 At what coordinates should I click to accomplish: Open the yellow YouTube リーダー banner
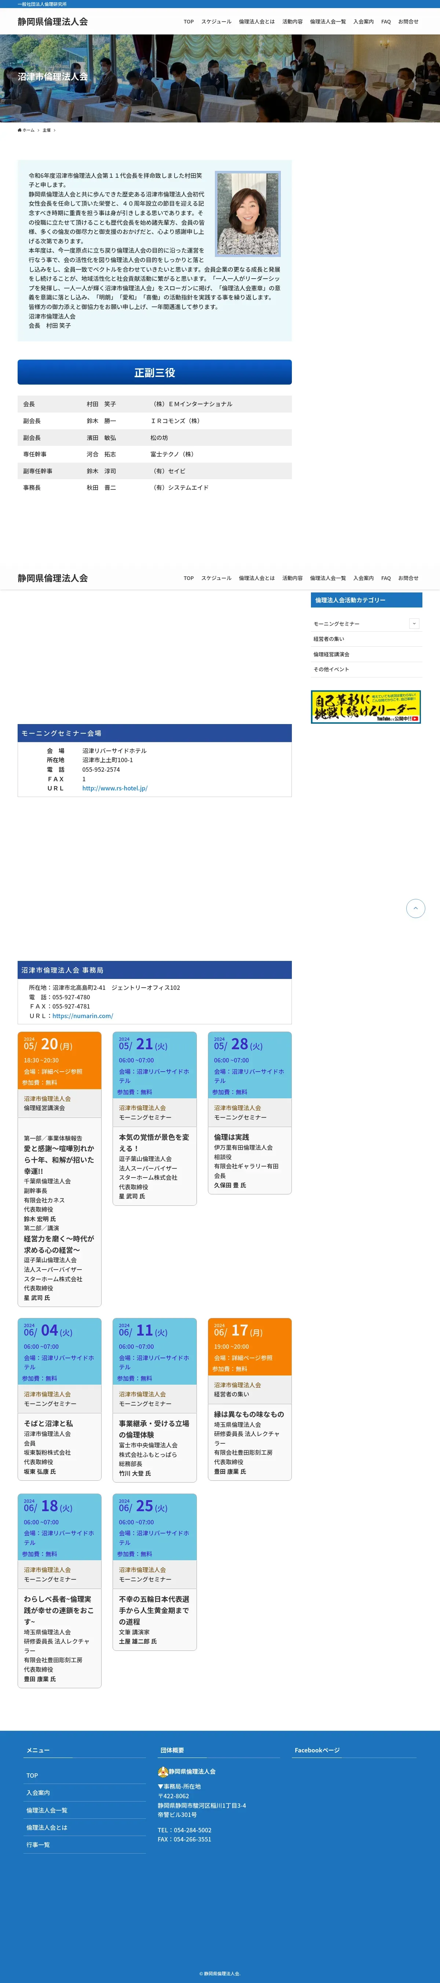(366, 707)
